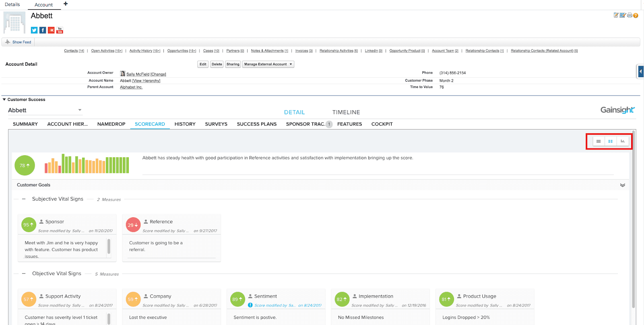Click the scorecard panel vertical scrollbar
644x325 pixels.
634,217
